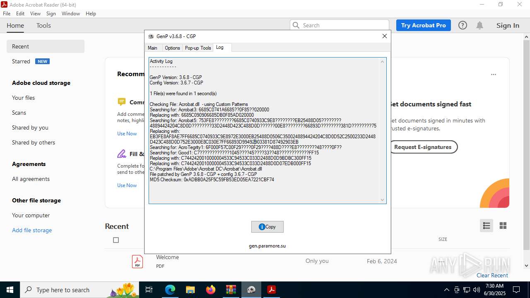This screenshot has height=298, width=530.
Task: Open the Sign menu
Action: [51, 14]
